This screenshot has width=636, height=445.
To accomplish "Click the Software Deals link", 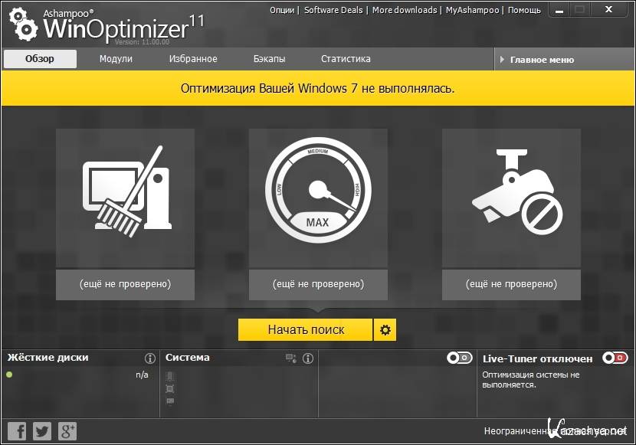I will coord(334,10).
